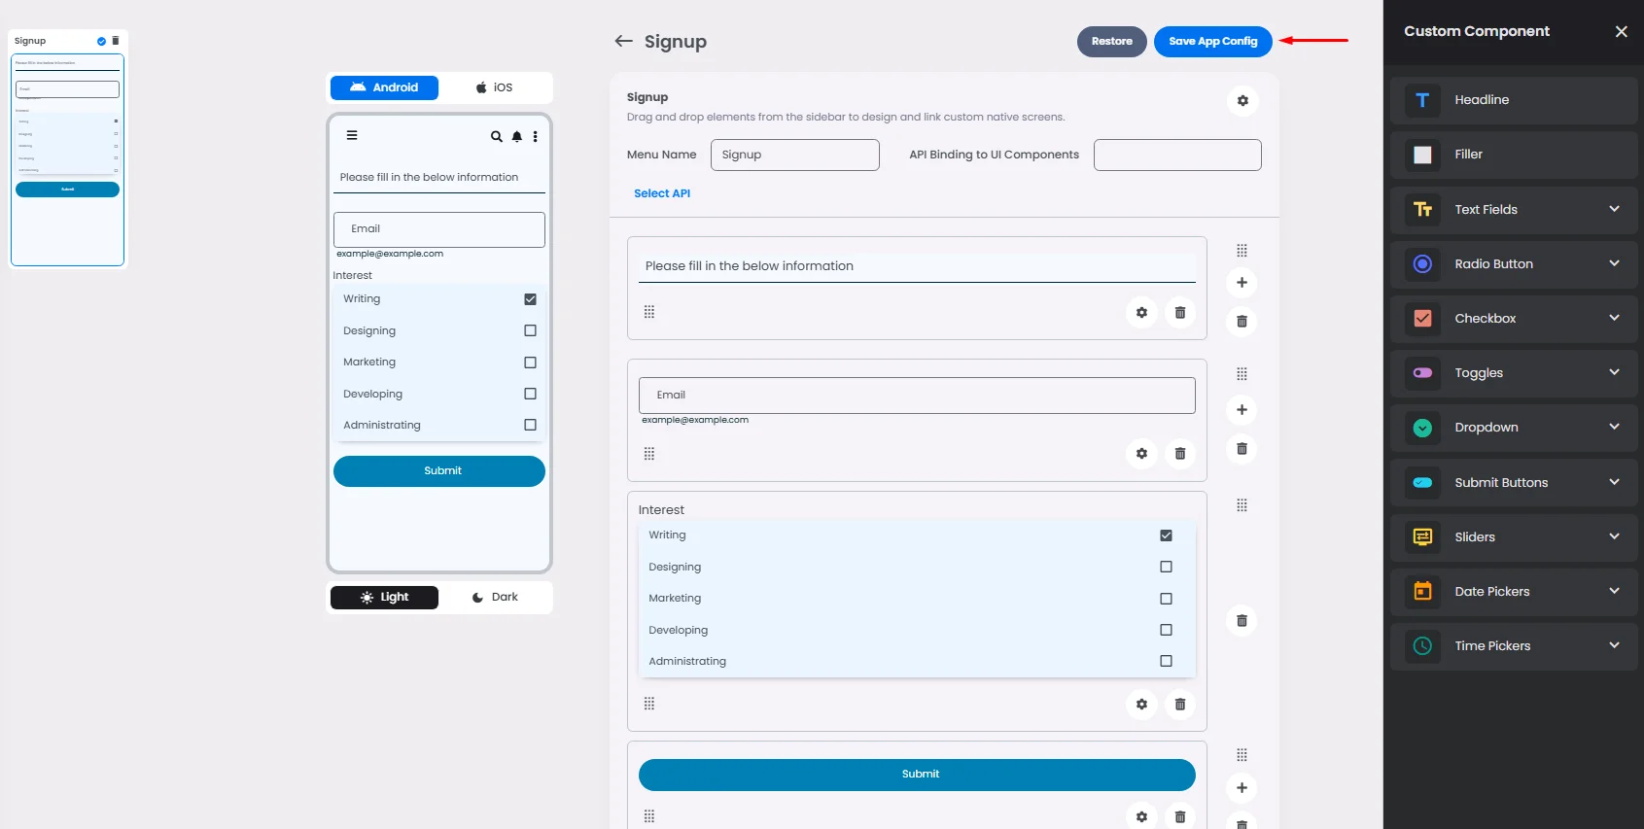Click the back arrow beside Signup title
The height and width of the screenshot is (829, 1644).
click(x=623, y=41)
